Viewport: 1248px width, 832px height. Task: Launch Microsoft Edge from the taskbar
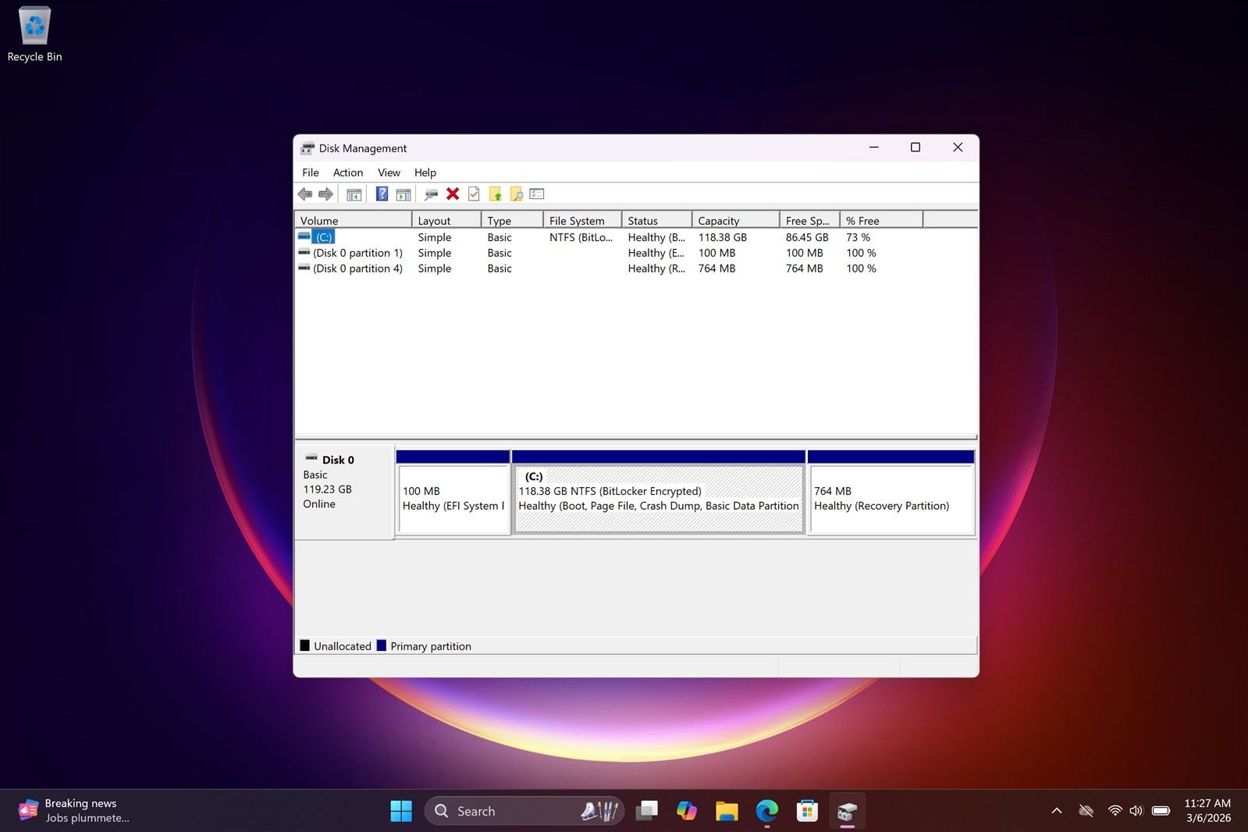pyautogui.click(x=767, y=811)
